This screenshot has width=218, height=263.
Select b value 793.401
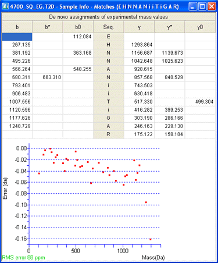[x=22, y=86]
